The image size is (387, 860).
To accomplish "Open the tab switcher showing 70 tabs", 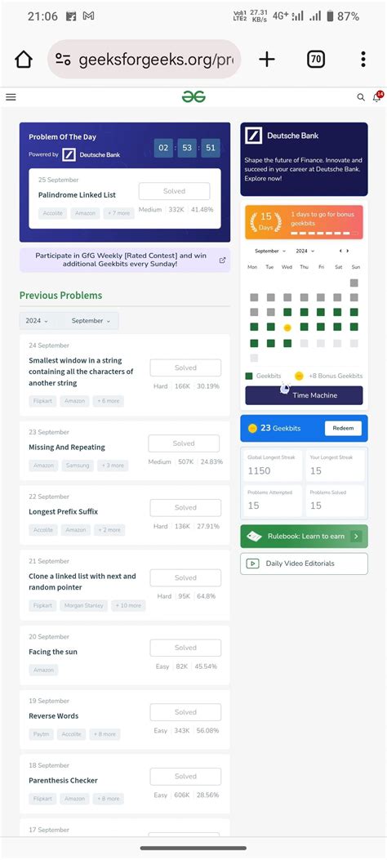I will click(316, 60).
